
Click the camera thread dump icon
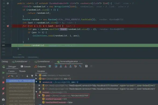(x=3, y=100)
